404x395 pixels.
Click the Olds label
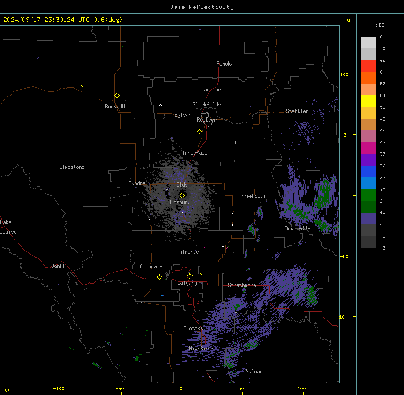pyautogui.click(x=182, y=185)
